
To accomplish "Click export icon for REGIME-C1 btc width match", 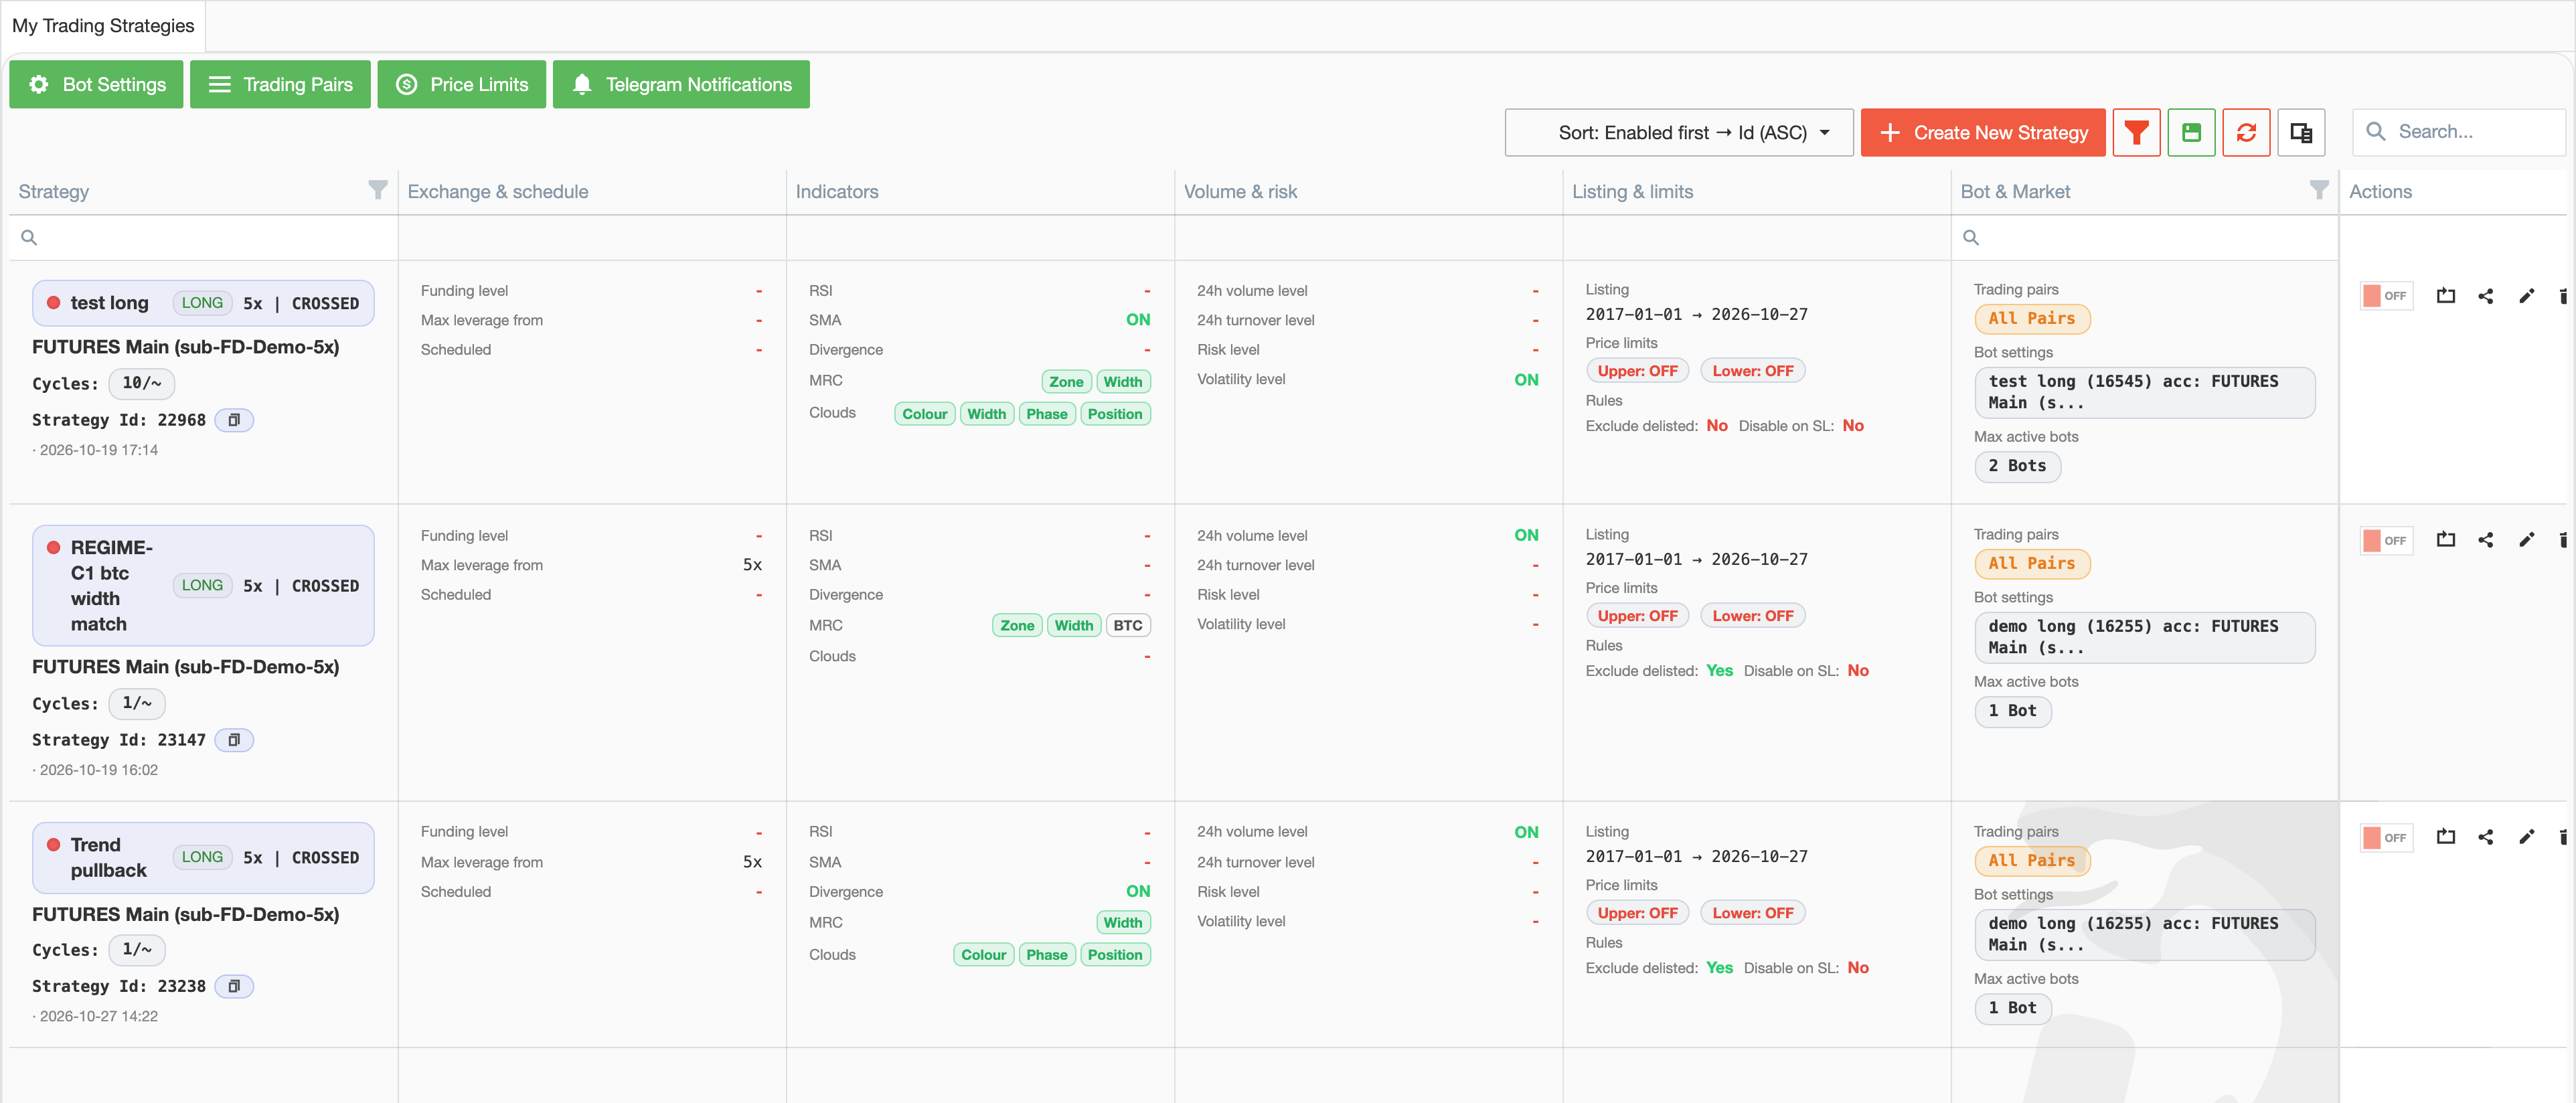I will [x=2445, y=540].
